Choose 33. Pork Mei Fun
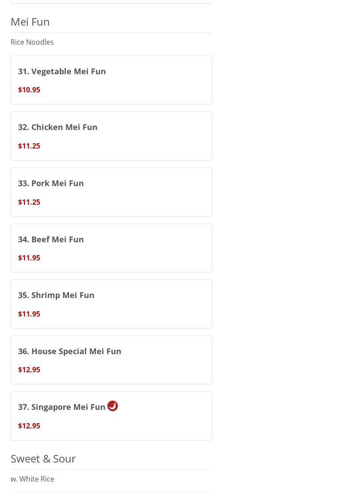The width and height of the screenshot is (340, 493). (51, 183)
